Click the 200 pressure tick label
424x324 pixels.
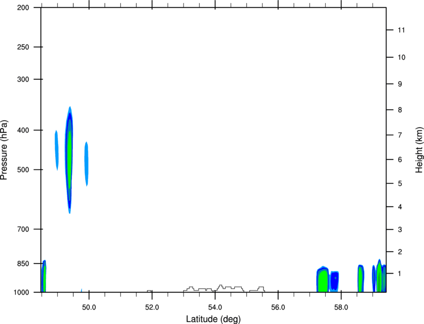point(23,7)
